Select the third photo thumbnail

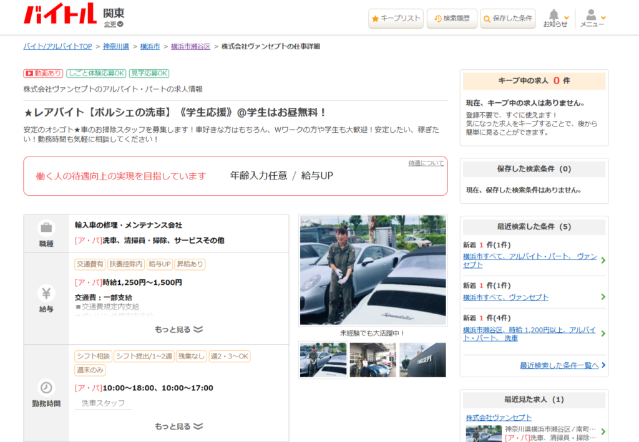click(x=422, y=360)
